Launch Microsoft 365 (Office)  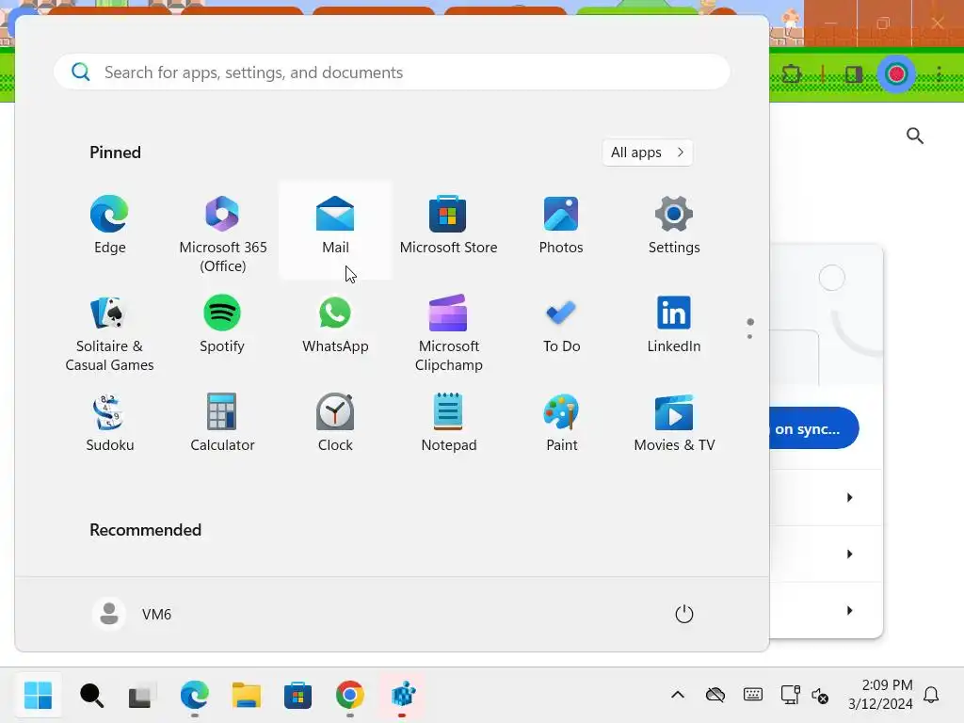point(222,233)
